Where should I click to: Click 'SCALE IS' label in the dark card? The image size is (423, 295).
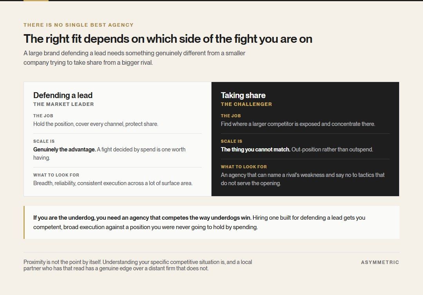231,141
